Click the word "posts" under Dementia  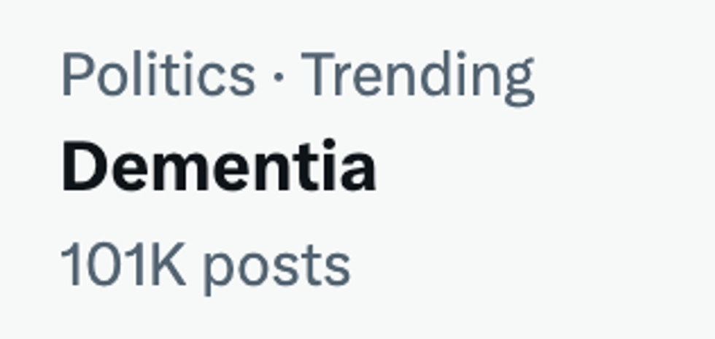(x=277, y=266)
